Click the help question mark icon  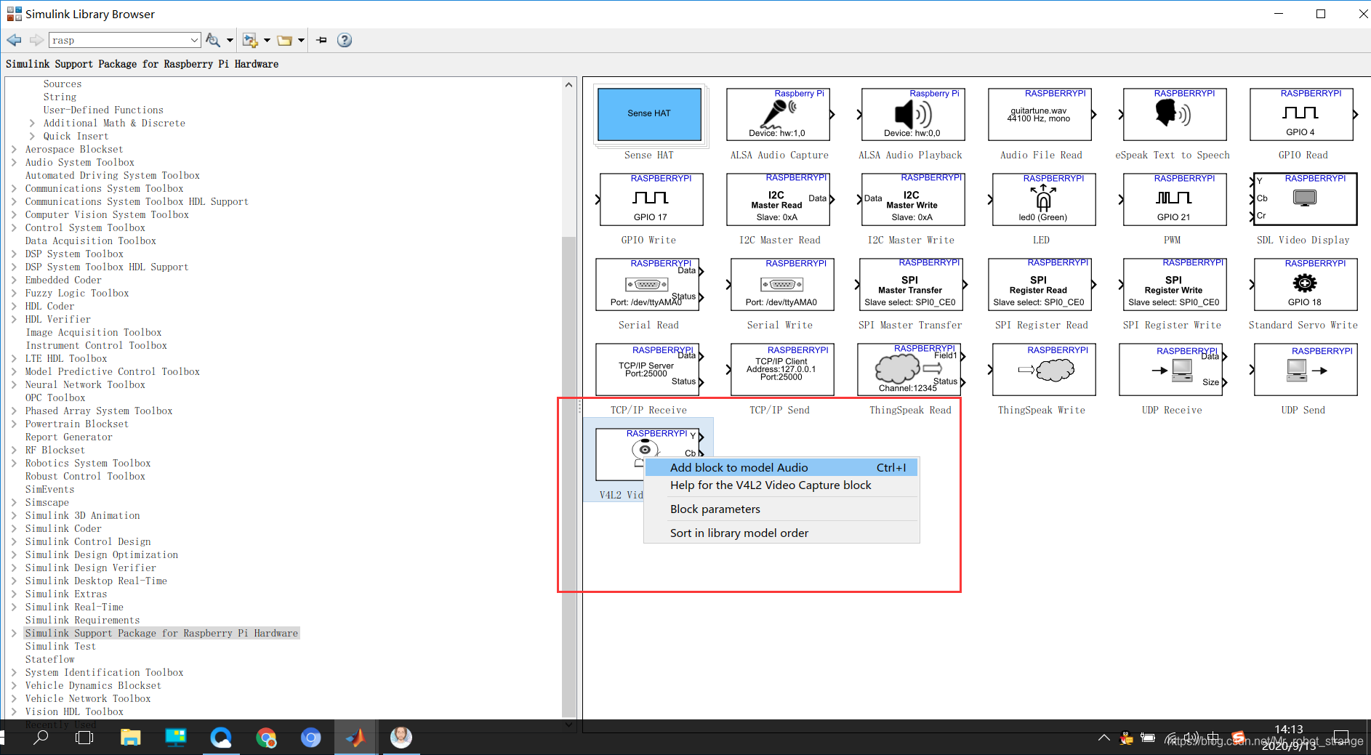(x=345, y=40)
